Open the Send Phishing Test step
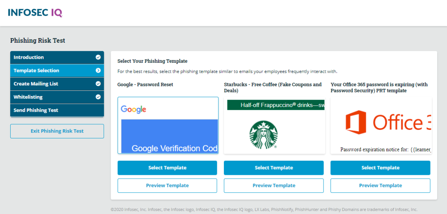Image resolution: width=447 pixels, height=214 pixels. tap(51, 111)
